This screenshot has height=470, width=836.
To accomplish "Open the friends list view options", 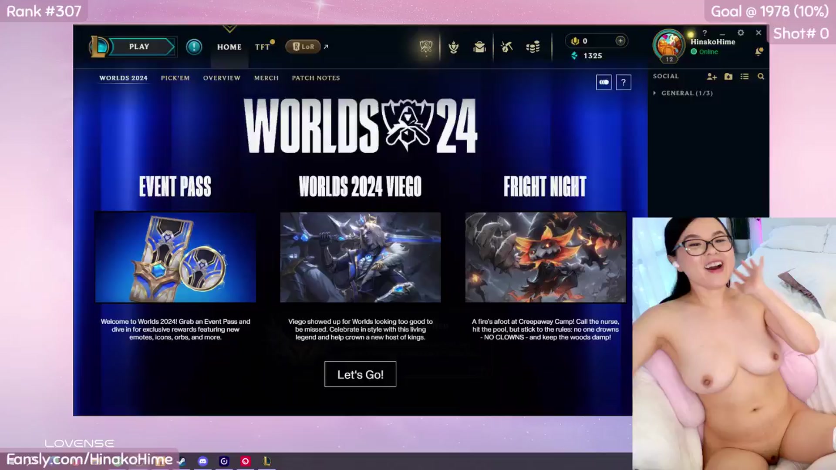I will pyautogui.click(x=745, y=77).
